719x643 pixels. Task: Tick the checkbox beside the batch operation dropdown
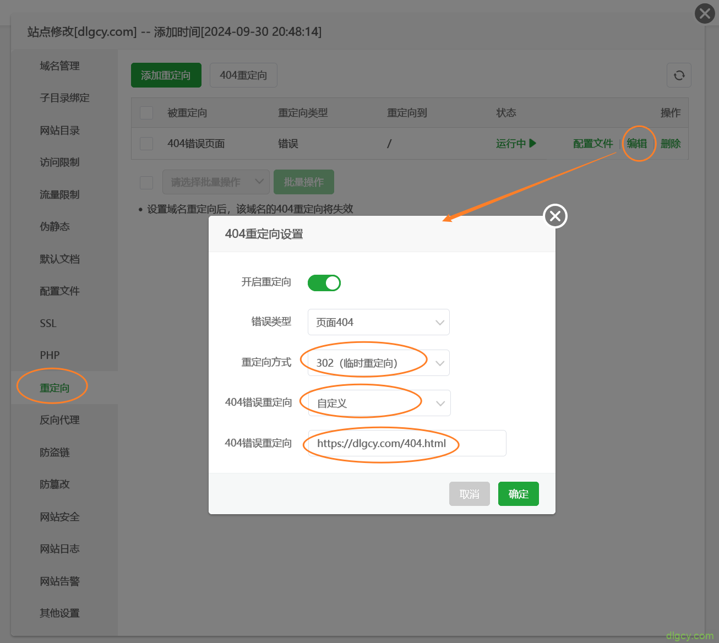coord(146,182)
